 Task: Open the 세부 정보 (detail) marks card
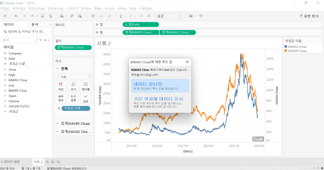(x=61, y=98)
